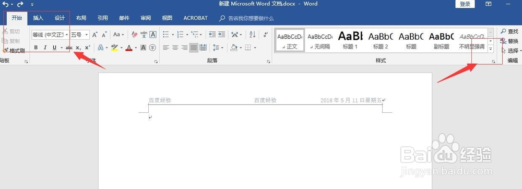Image resolution: width=522 pixels, height=189 pixels.
Task: Toggle bold formatting
Action: 36,48
